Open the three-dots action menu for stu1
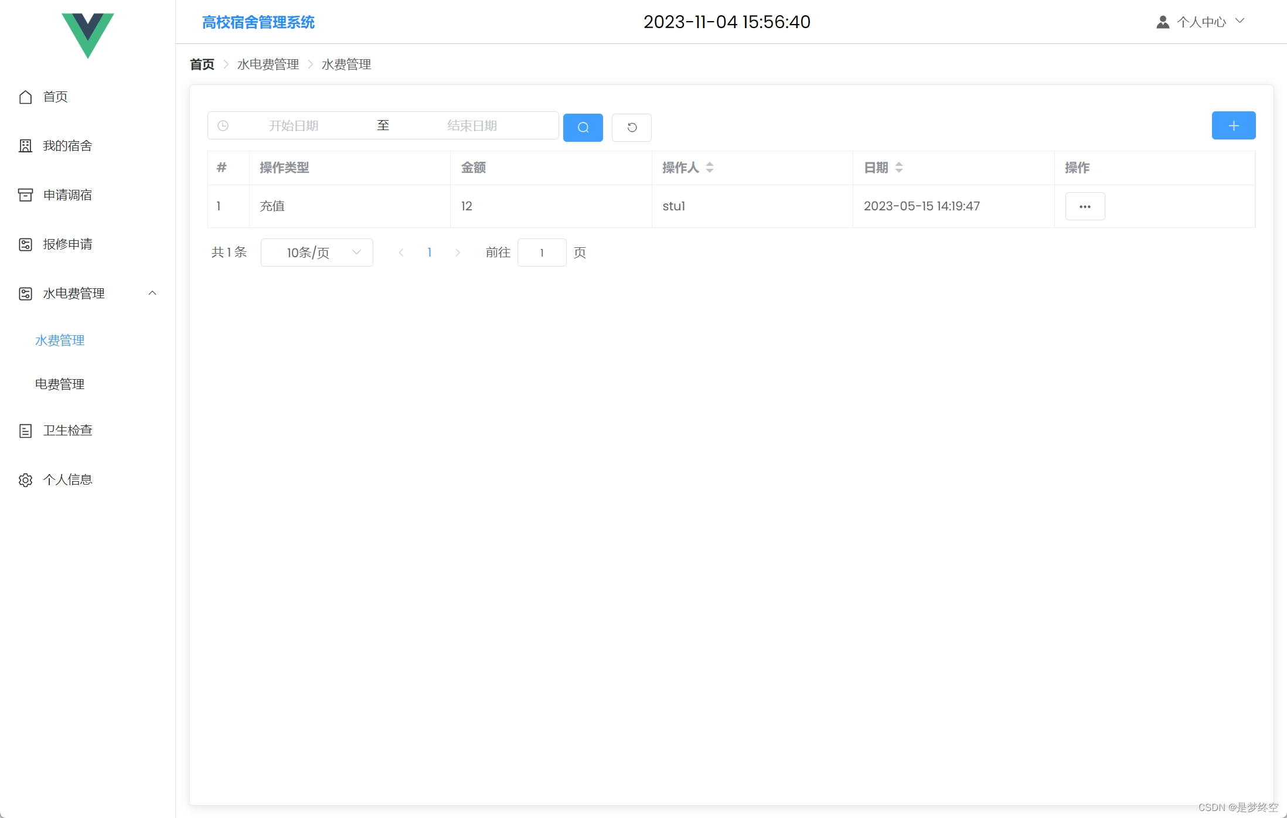The width and height of the screenshot is (1287, 818). coord(1085,206)
